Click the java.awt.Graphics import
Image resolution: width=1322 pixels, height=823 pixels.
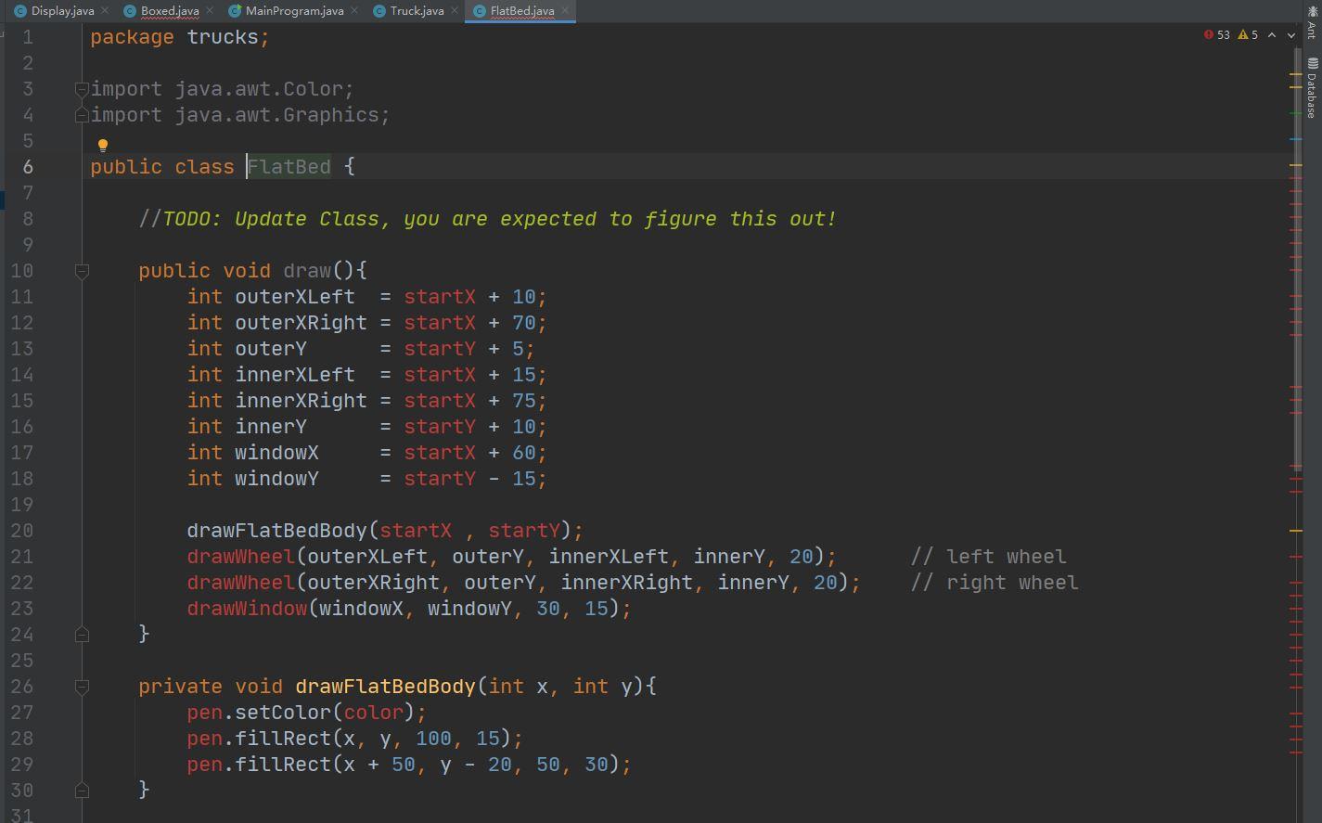240,115
